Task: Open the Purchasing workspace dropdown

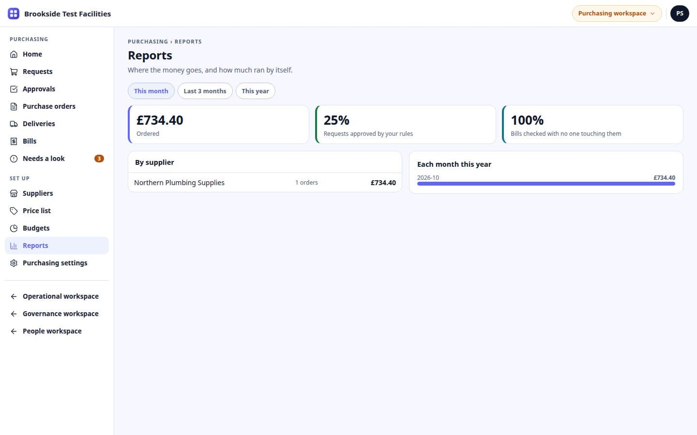Action: coord(617,14)
